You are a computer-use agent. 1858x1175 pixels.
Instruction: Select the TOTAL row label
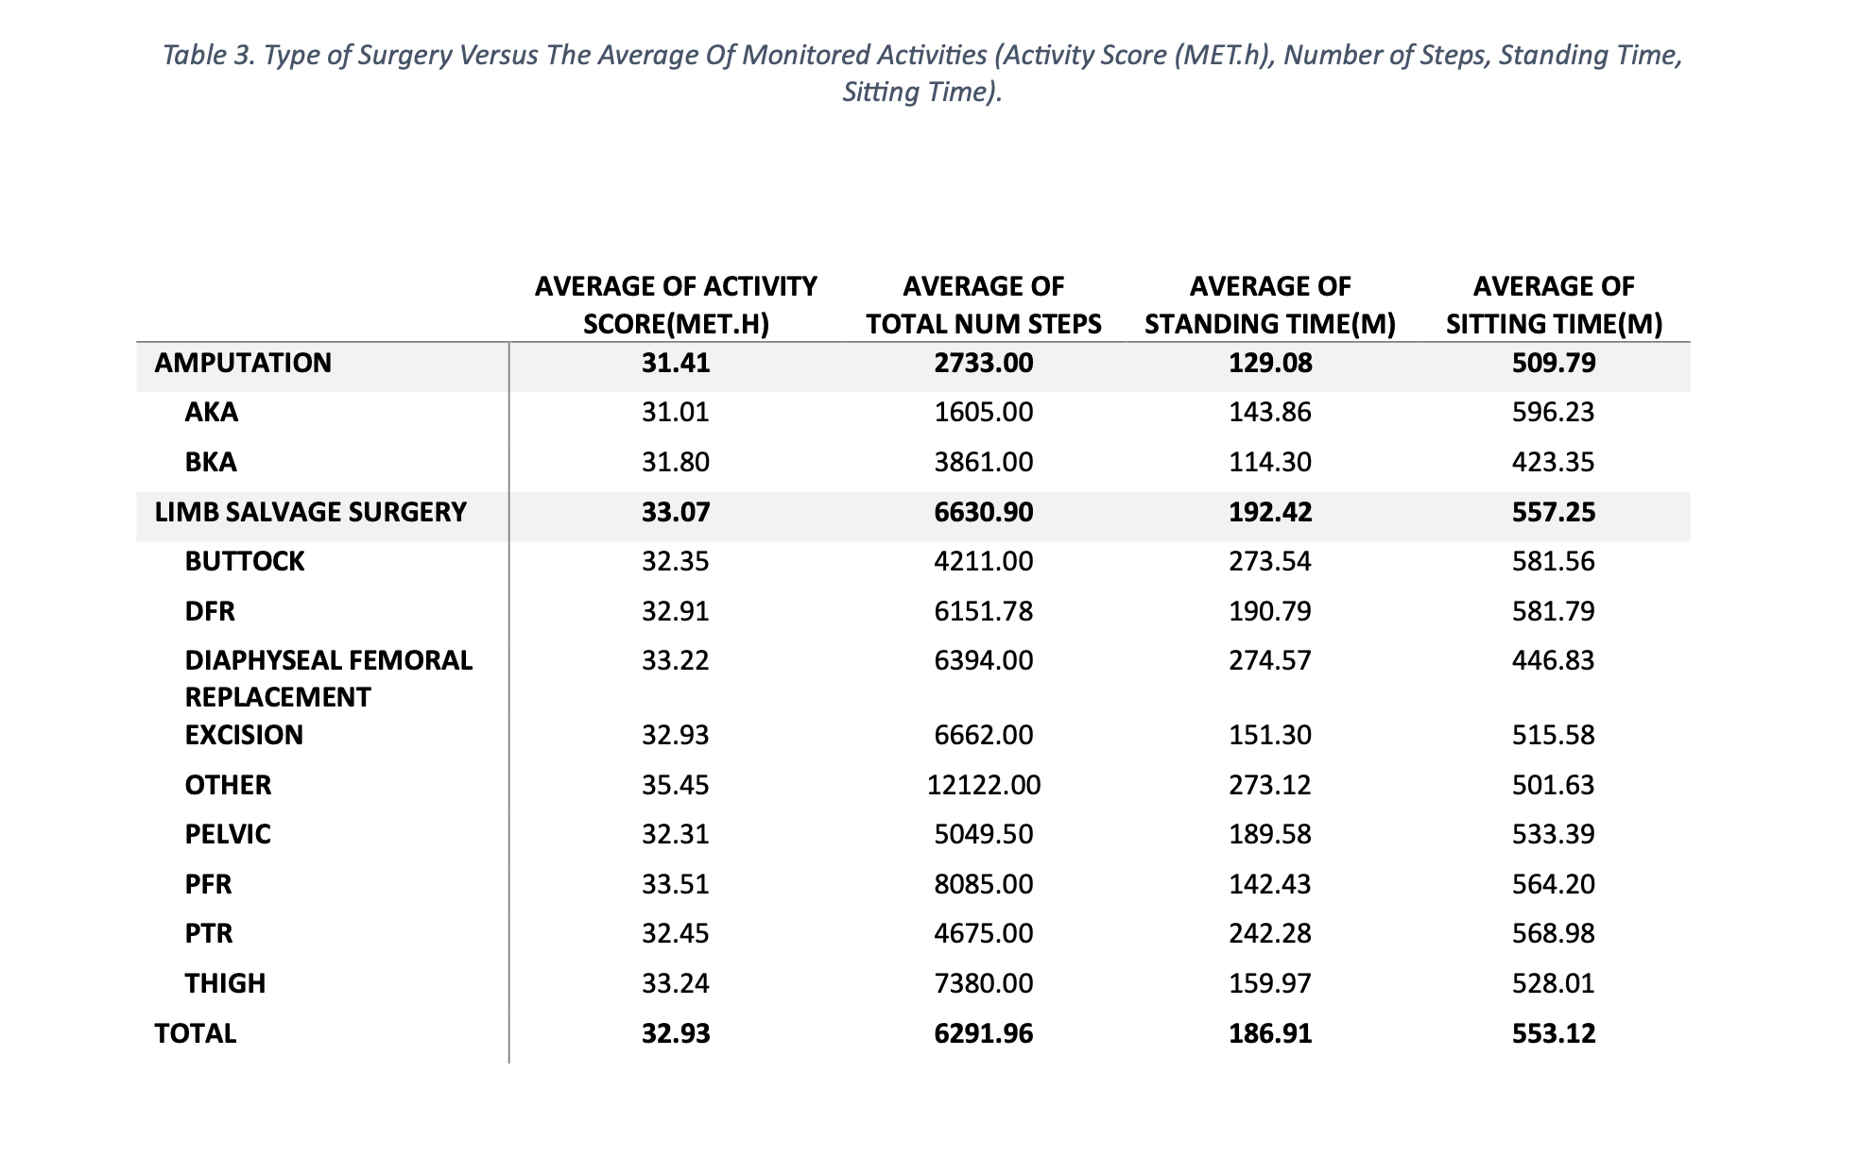point(196,1033)
